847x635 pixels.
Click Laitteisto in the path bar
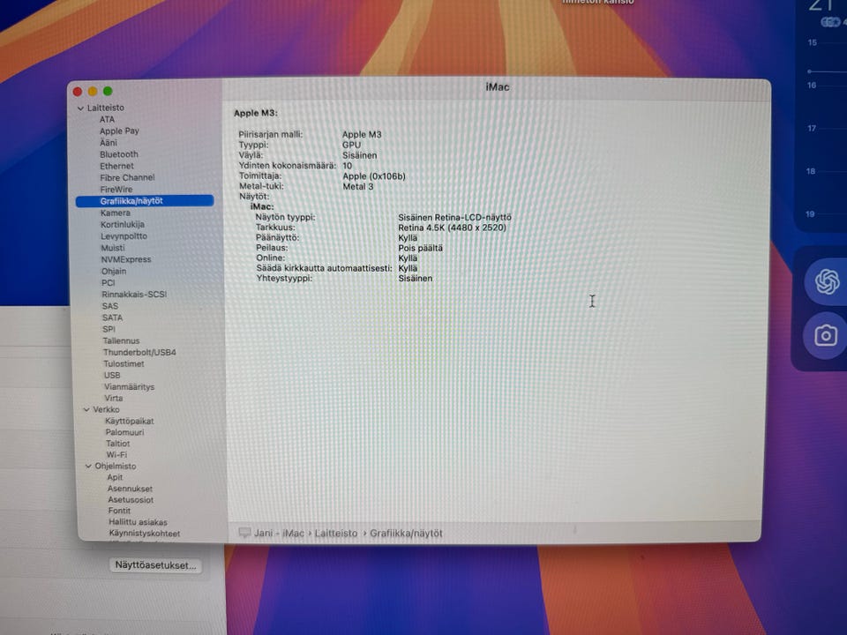[336, 534]
